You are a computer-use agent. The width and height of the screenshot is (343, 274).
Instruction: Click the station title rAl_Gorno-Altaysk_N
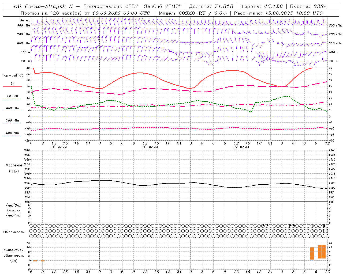coord(43,6)
